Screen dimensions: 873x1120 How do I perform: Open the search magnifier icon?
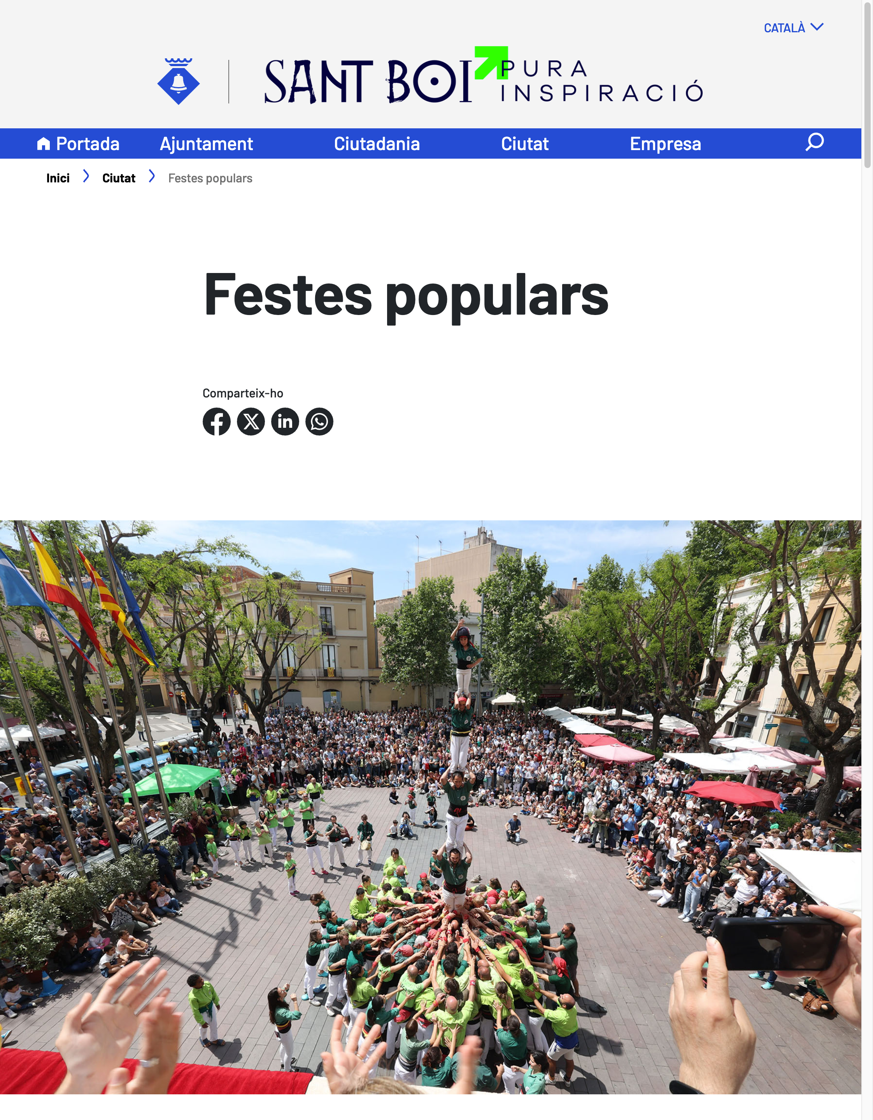tap(815, 142)
